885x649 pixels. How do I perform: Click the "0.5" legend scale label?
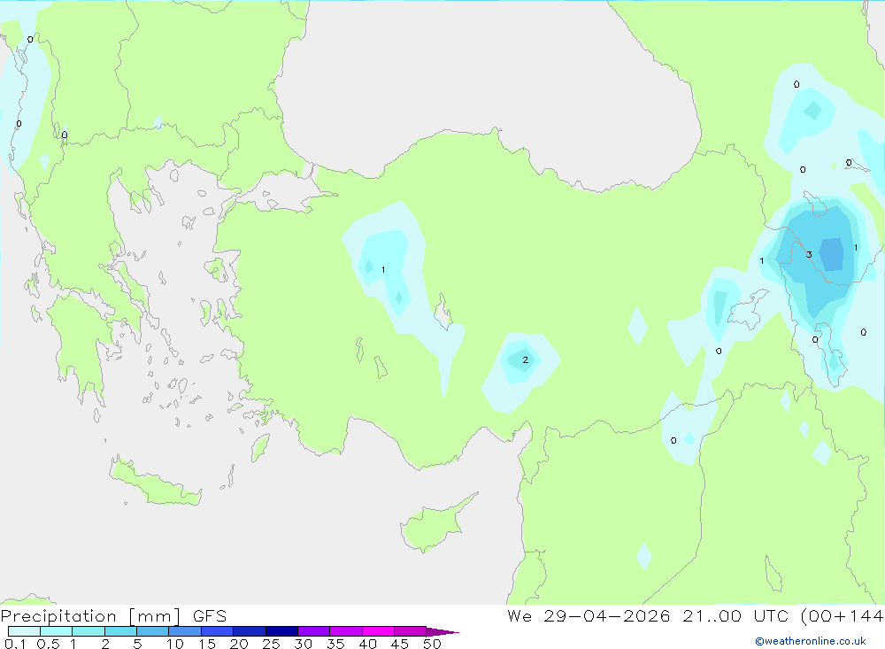click(x=48, y=644)
